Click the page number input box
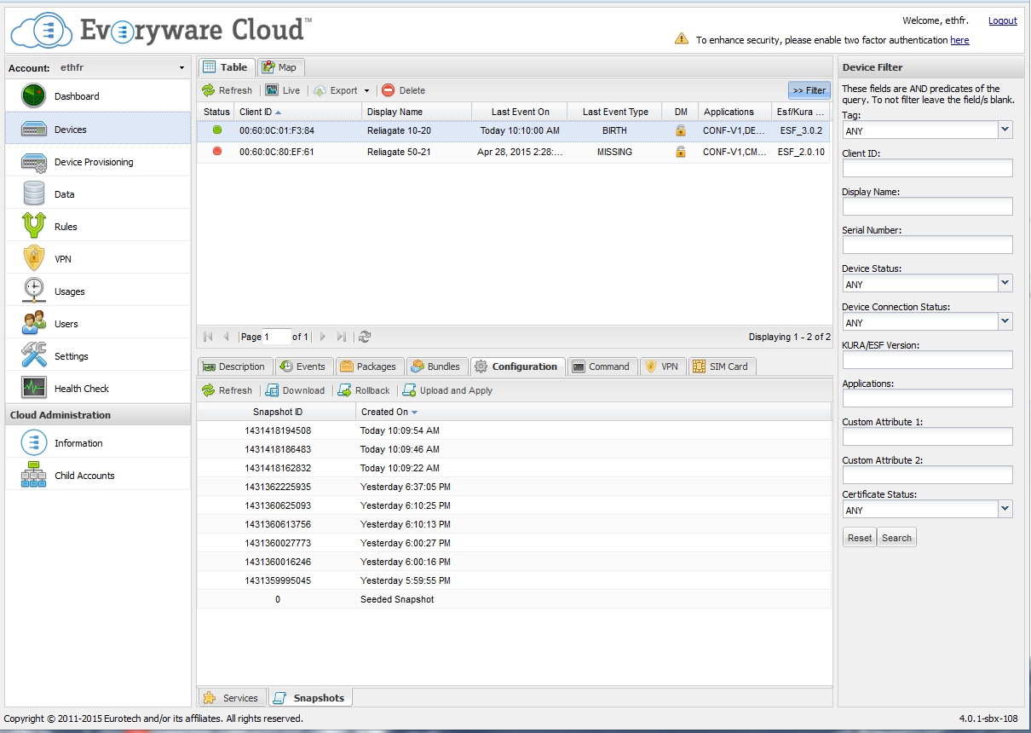Viewport: 1031px width, 733px height. (x=276, y=337)
